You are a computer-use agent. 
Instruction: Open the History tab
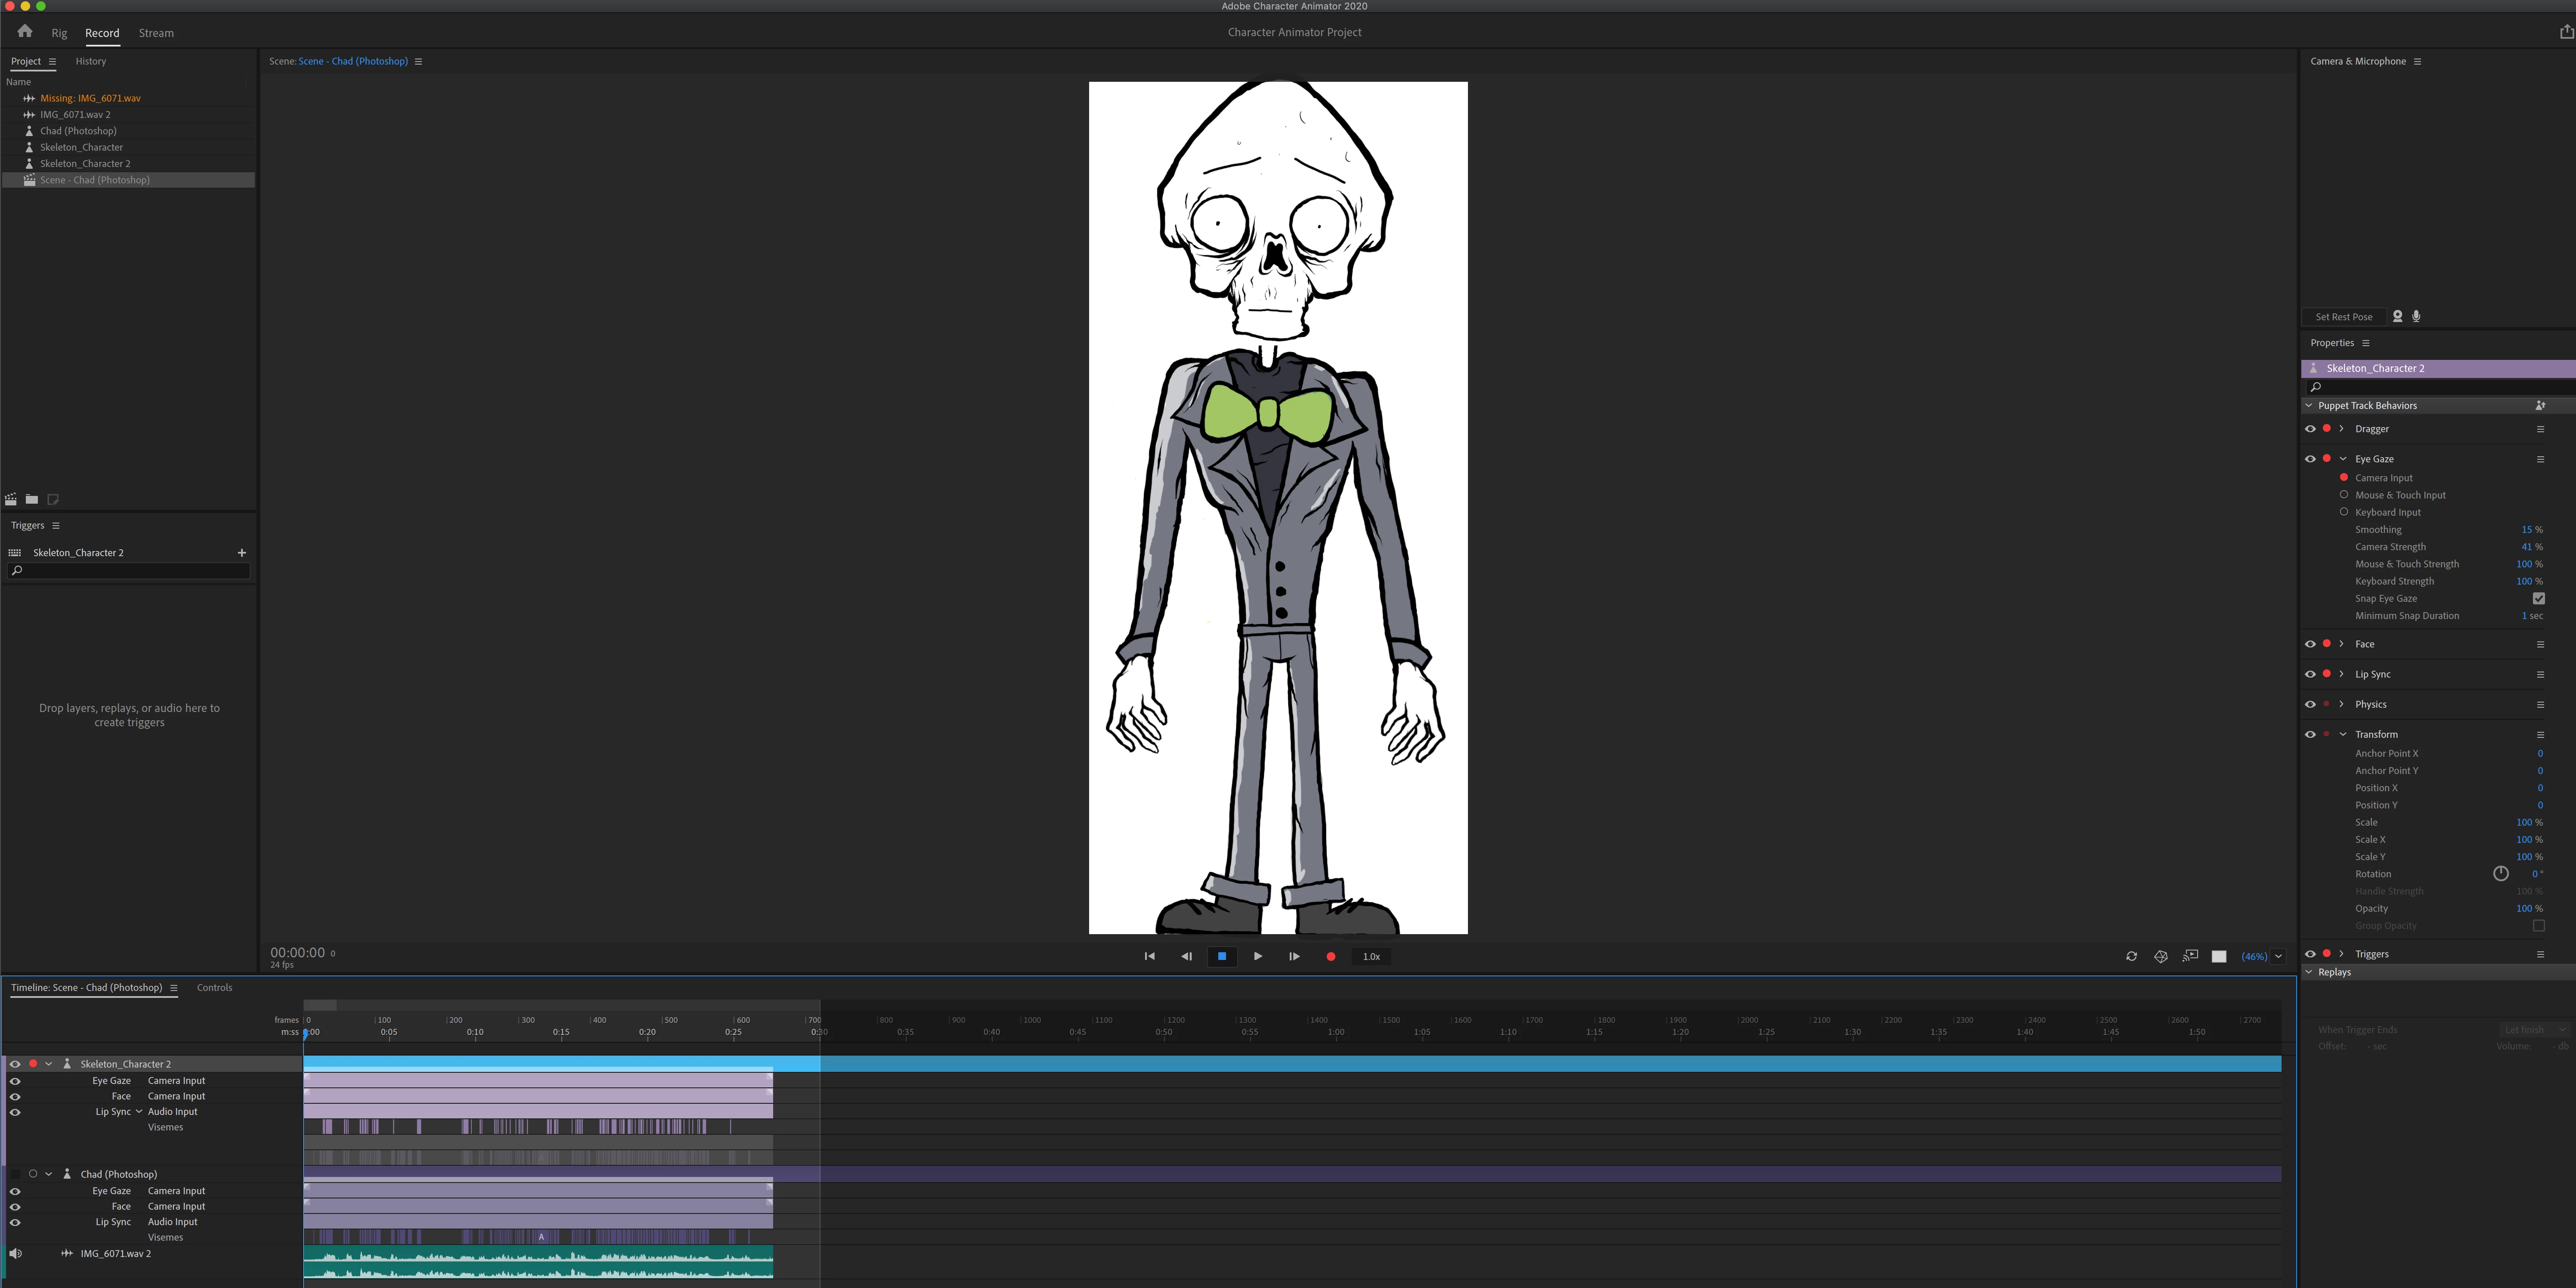[x=90, y=61]
